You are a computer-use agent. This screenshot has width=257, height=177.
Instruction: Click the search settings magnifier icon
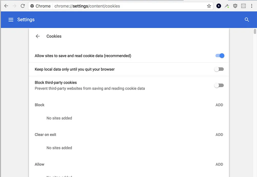point(247,20)
